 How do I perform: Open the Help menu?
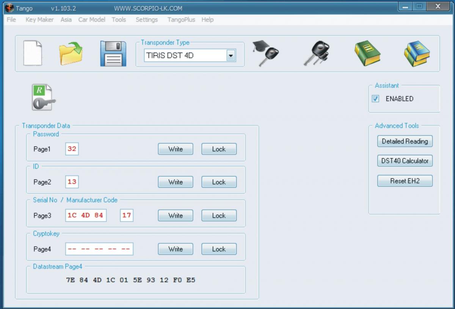(207, 20)
